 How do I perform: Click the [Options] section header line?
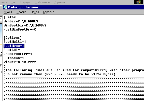tap(13, 38)
